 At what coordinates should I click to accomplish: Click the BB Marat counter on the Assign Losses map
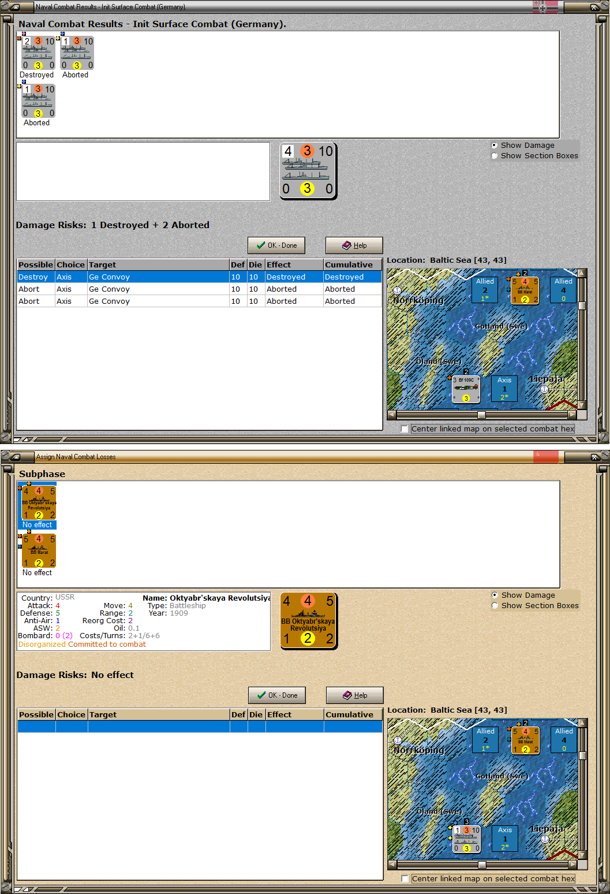click(525, 740)
